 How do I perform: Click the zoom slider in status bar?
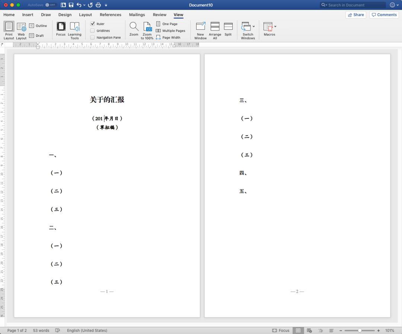coord(360,330)
